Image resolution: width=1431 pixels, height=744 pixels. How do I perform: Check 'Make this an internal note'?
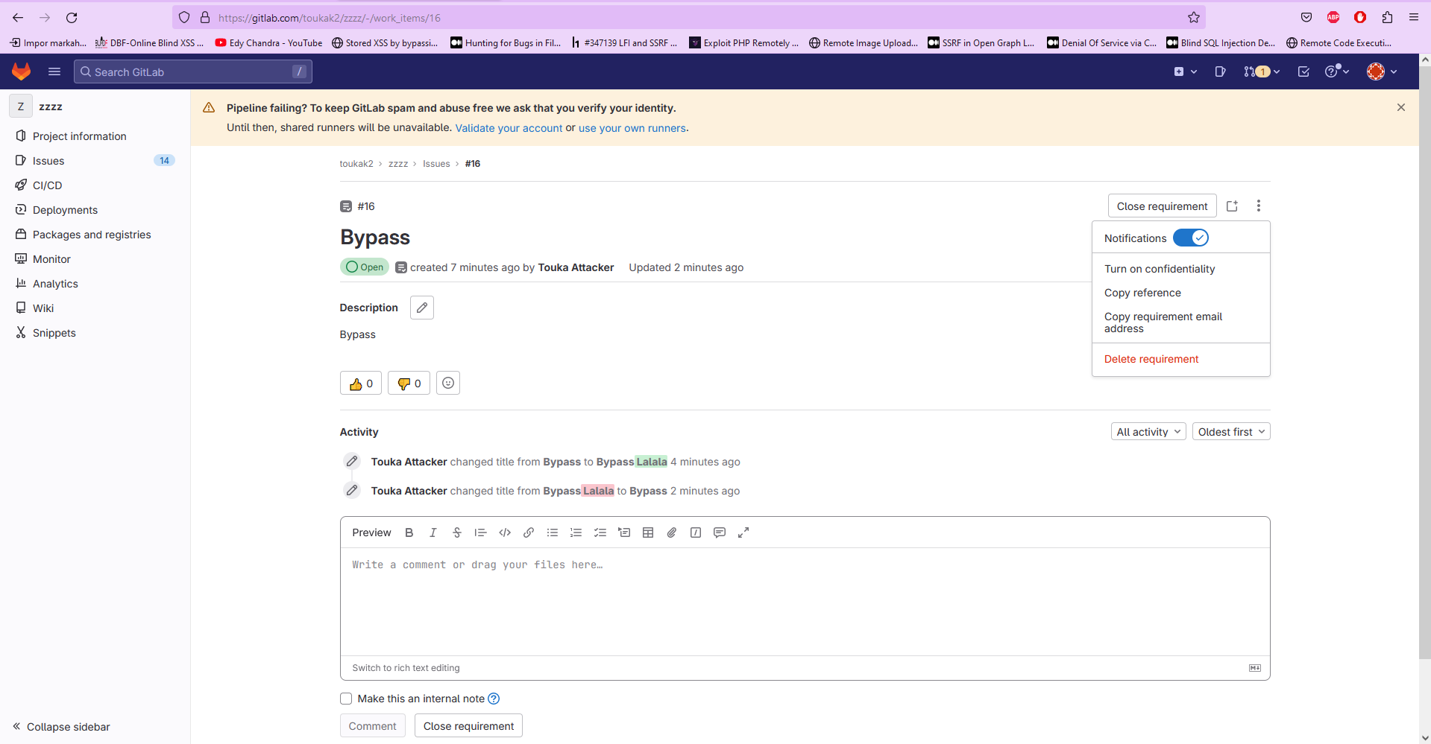coord(346,699)
